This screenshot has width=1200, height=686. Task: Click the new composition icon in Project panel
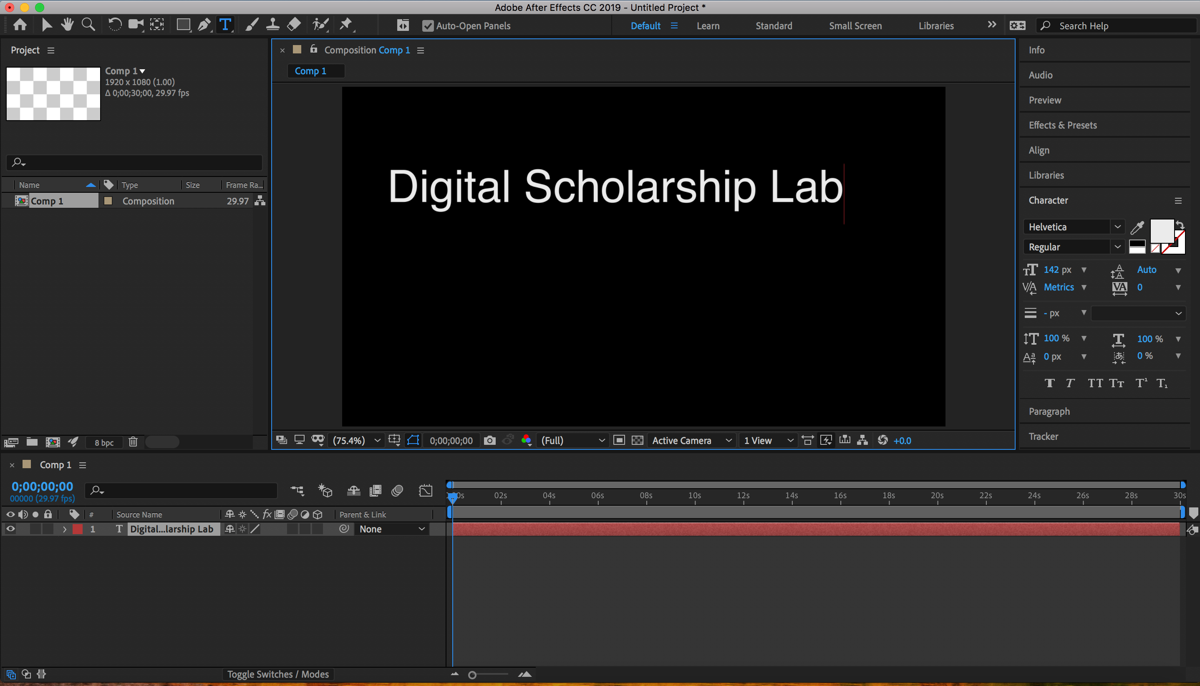(53, 442)
